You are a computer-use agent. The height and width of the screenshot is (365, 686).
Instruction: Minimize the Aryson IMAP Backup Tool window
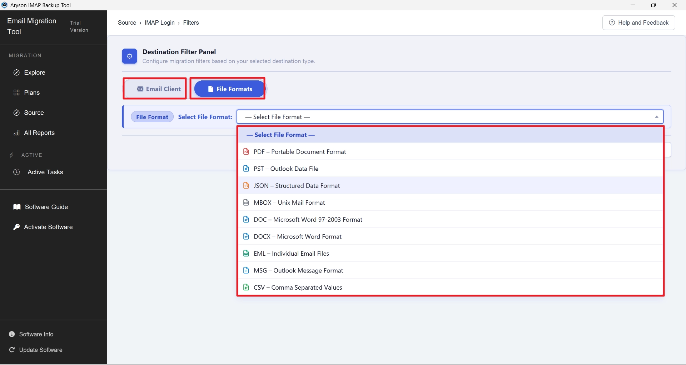coord(633,5)
